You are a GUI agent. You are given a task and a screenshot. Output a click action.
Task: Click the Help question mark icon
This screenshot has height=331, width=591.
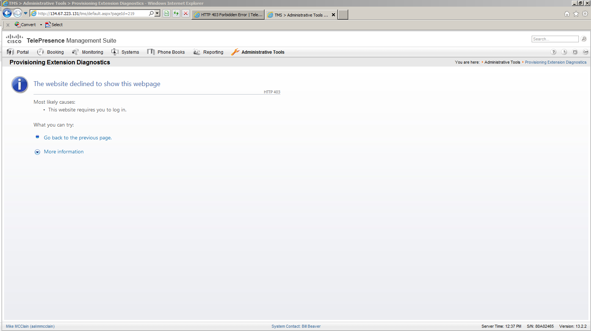553,52
